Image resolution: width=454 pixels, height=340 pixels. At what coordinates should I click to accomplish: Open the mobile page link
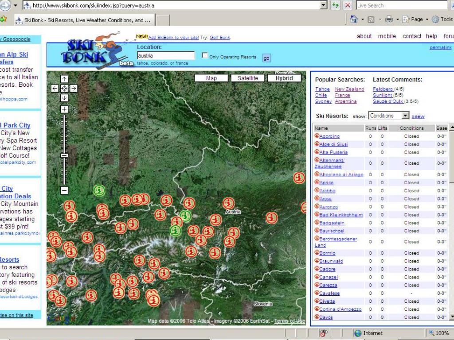387,36
